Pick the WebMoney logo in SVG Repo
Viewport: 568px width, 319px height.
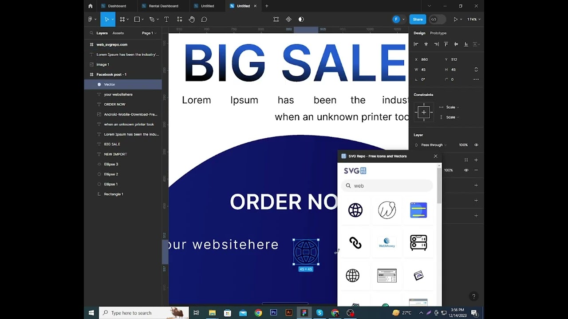(387, 243)
